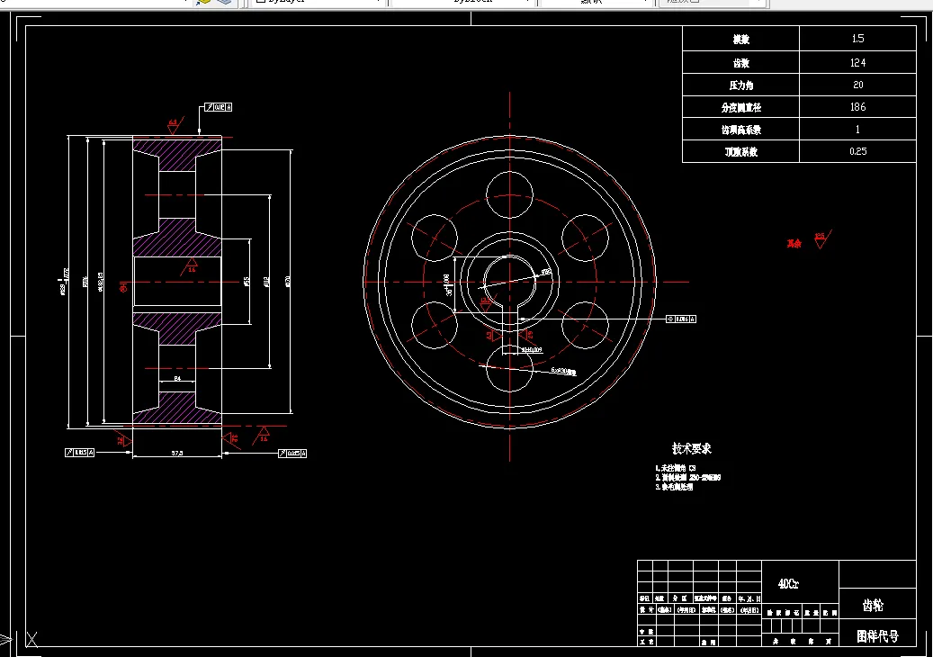Select the 技术要求 heading text
Viewport: 933px width, 657px height.
(691, 449)
